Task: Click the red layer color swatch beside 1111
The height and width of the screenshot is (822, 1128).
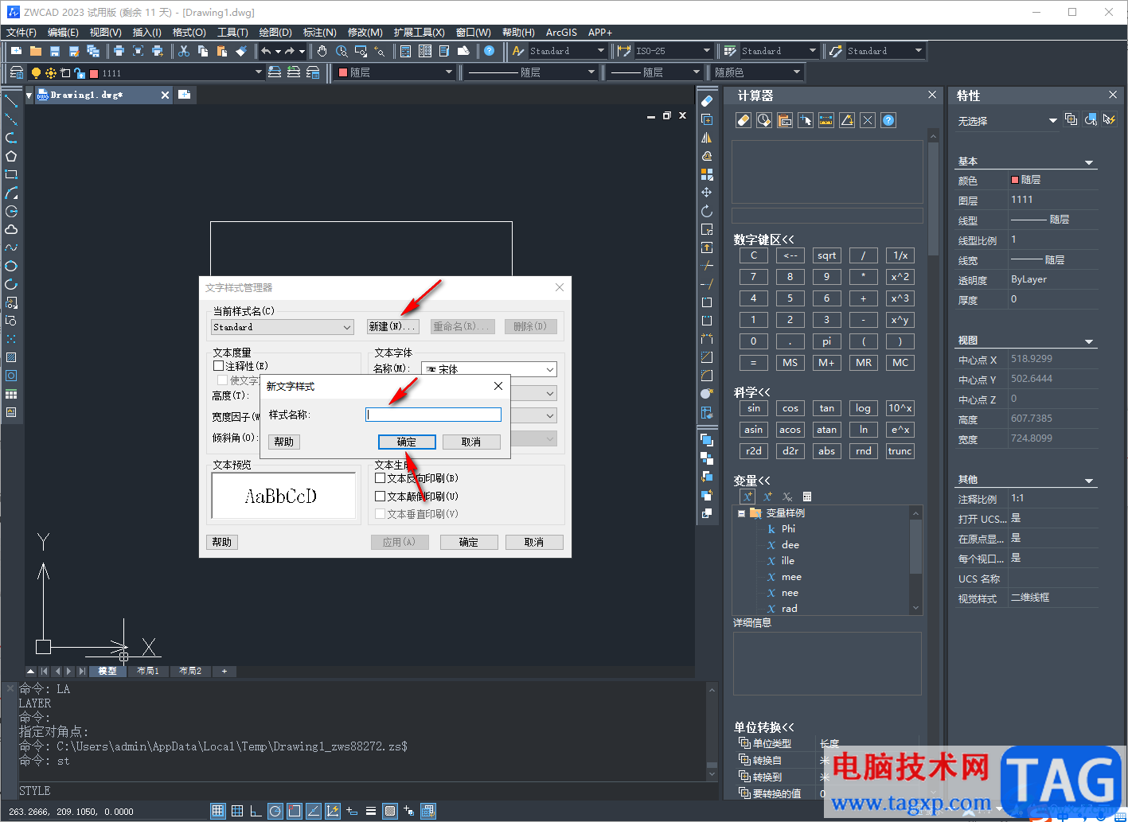Action: click(95, 73)
